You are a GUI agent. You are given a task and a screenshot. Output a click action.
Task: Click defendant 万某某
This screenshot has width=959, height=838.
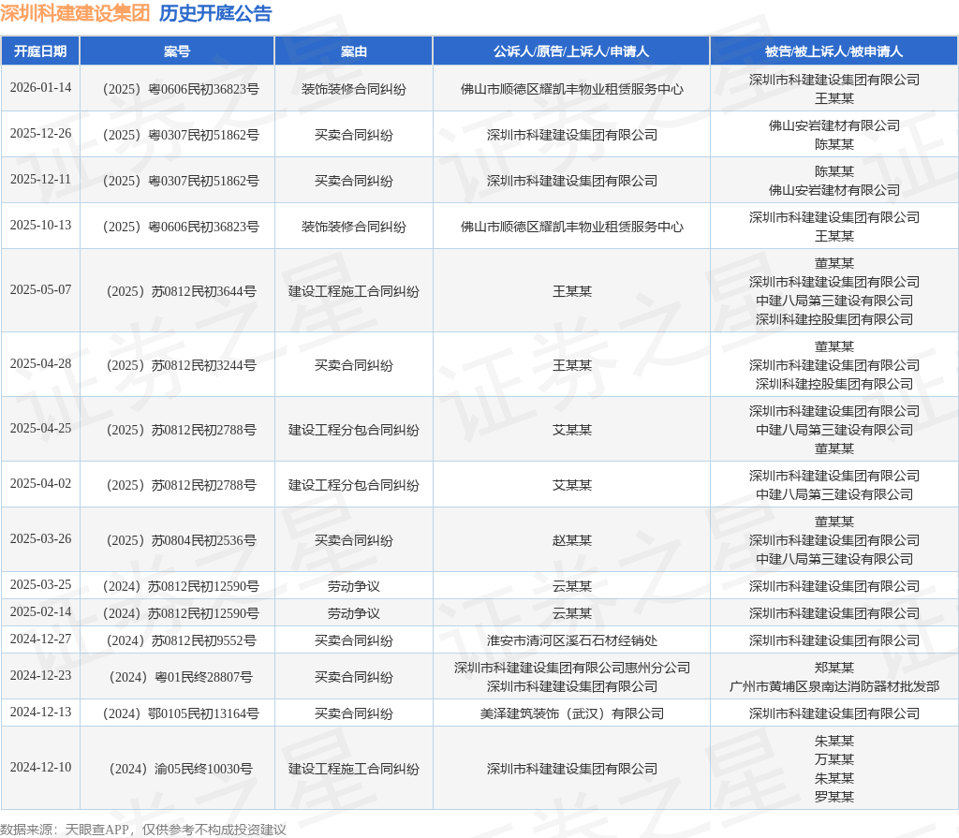click(x=834, y=759)
